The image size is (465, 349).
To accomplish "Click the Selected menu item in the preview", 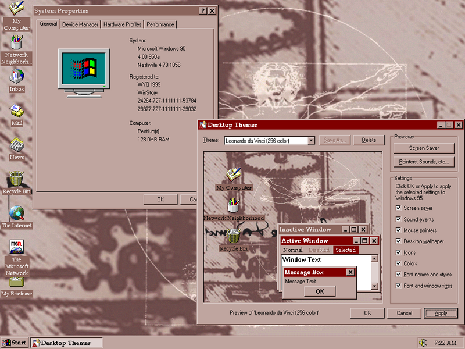I will point(346,250).
